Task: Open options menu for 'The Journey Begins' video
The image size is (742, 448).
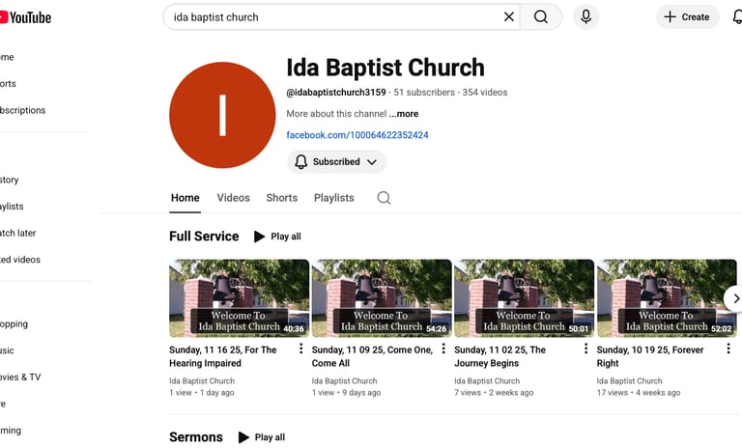Action: [x=585, y=350]
